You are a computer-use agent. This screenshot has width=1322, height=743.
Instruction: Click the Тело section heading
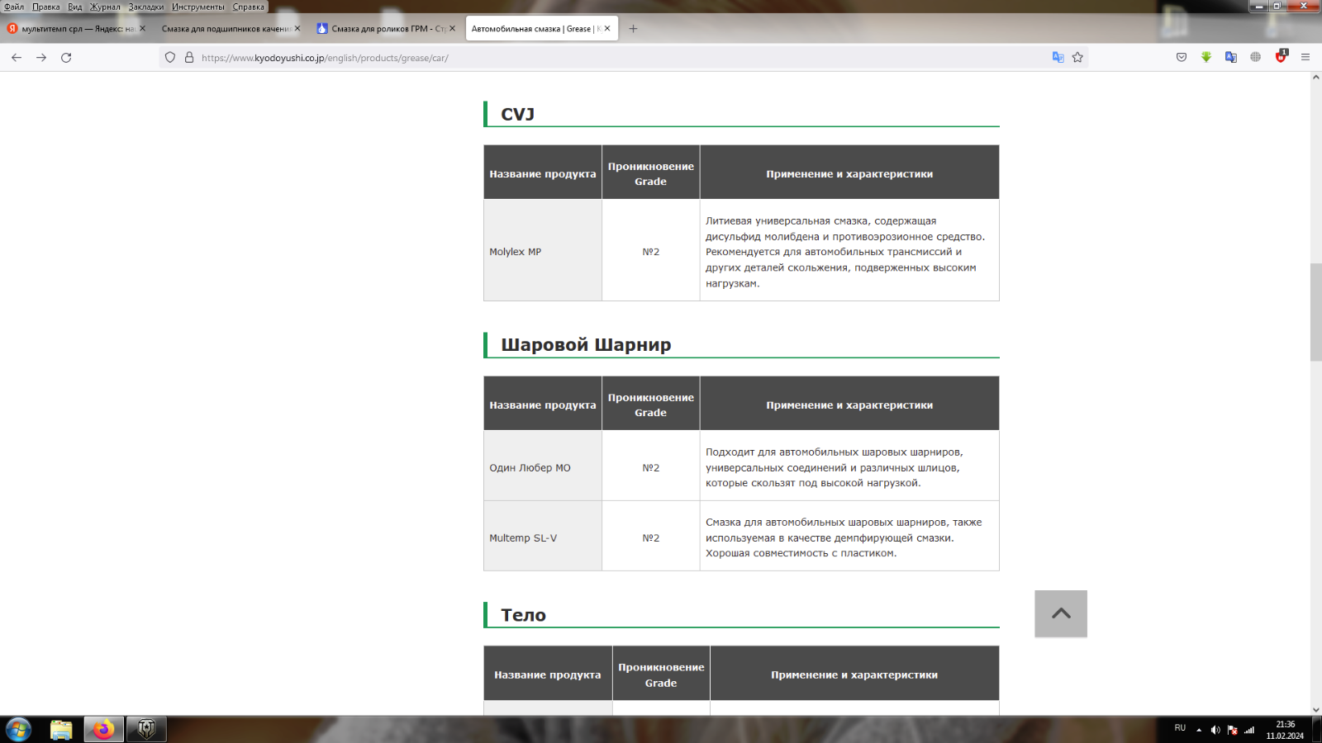(x=523, y=615)
